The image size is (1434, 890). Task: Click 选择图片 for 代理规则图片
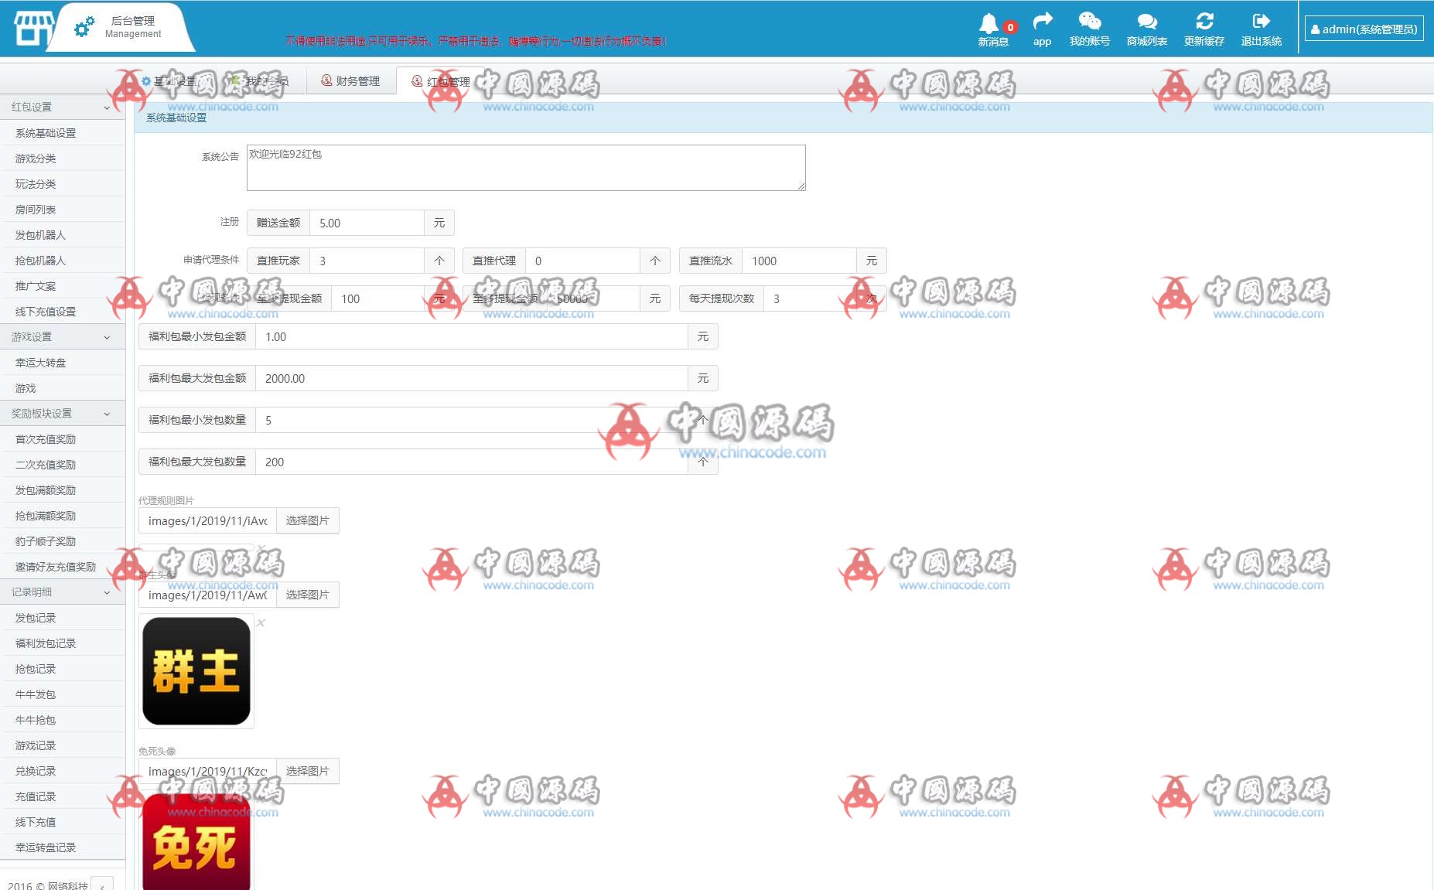click(x=308, y=520)
